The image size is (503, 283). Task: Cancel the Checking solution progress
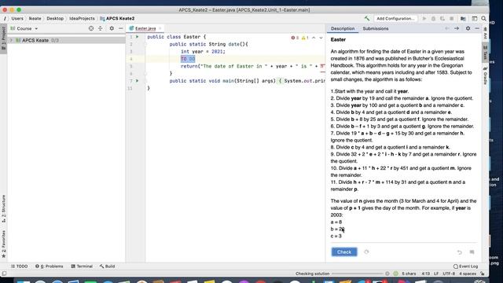pos(387,274)
